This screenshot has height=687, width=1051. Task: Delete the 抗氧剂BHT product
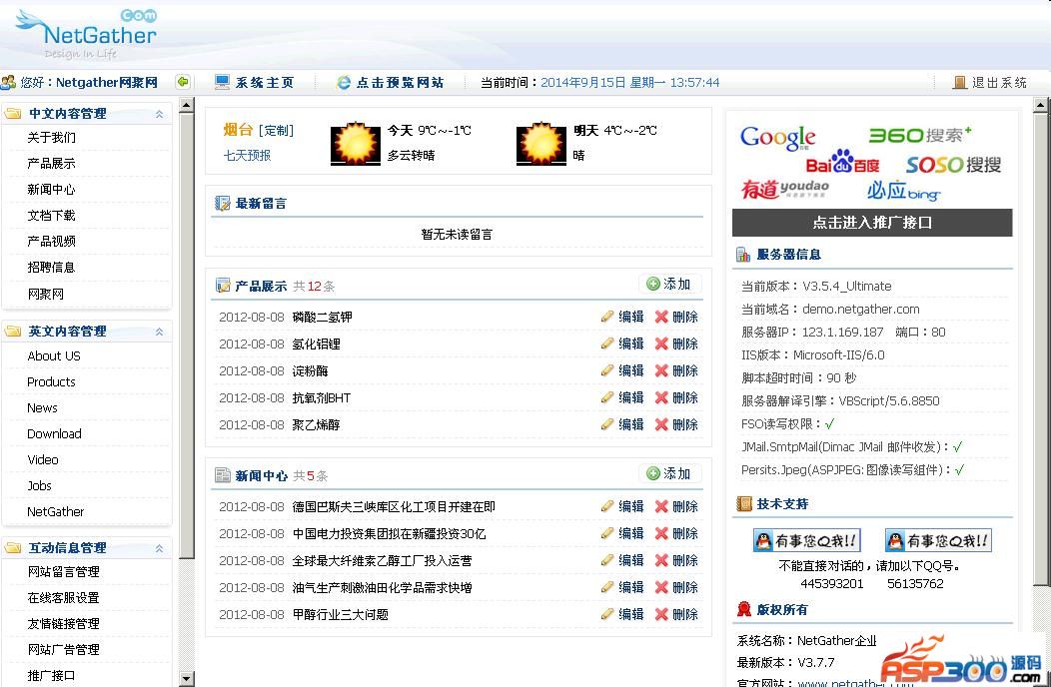(x=676, y=397)
